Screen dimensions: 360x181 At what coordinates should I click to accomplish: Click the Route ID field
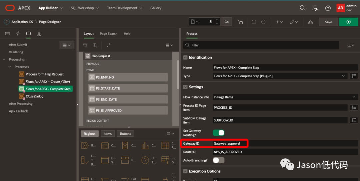pyautogui.click(x=285, y=152)
